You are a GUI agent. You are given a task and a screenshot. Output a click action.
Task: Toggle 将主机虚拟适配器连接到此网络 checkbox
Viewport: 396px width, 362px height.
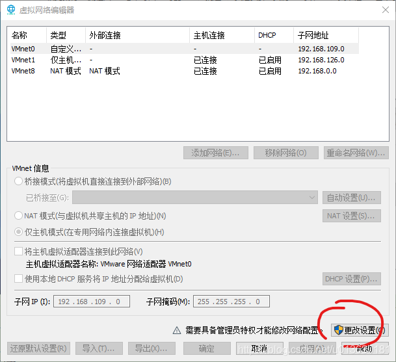18,252
